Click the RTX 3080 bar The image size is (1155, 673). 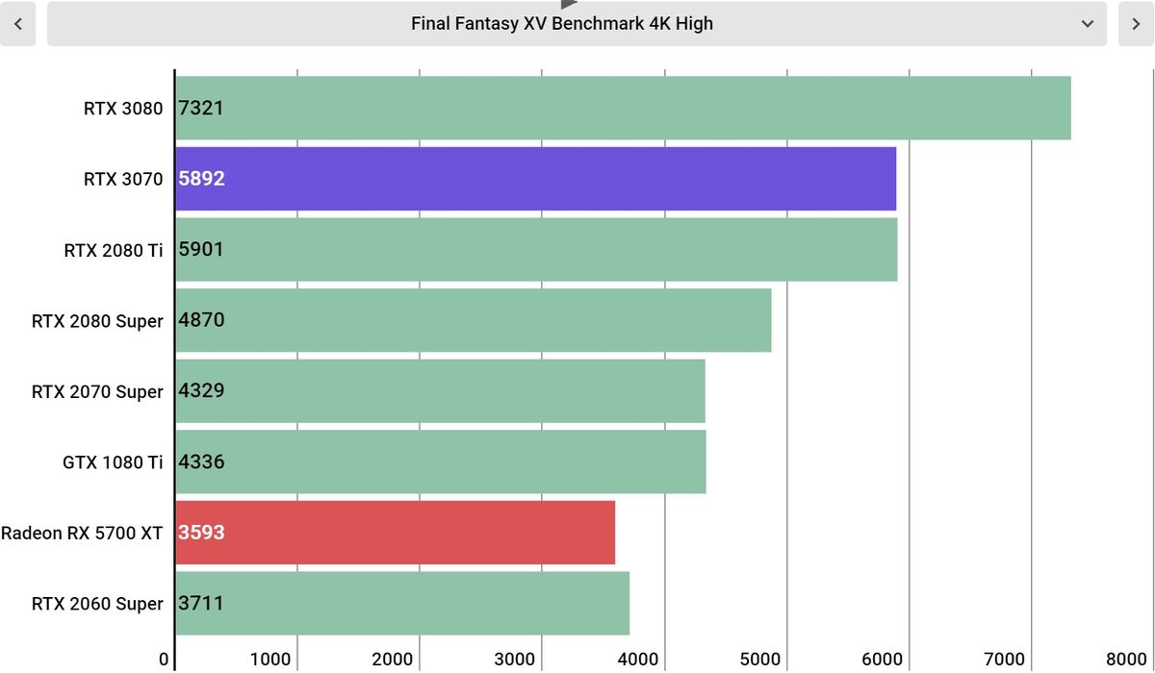[623, 108]
